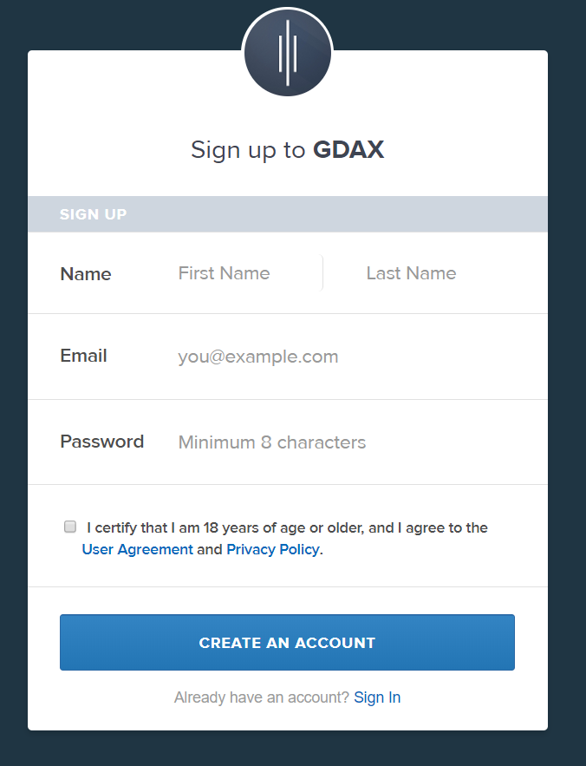The image size is (586, 766).
Task: Select the SIGN UP section header bar
Action: pyautogui.click(x=288, y=214)
